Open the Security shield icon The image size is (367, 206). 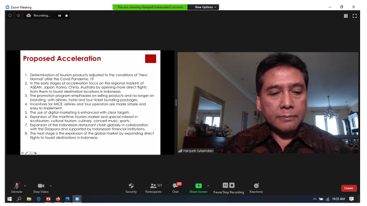pyautogui.click(x=131, y=185)
